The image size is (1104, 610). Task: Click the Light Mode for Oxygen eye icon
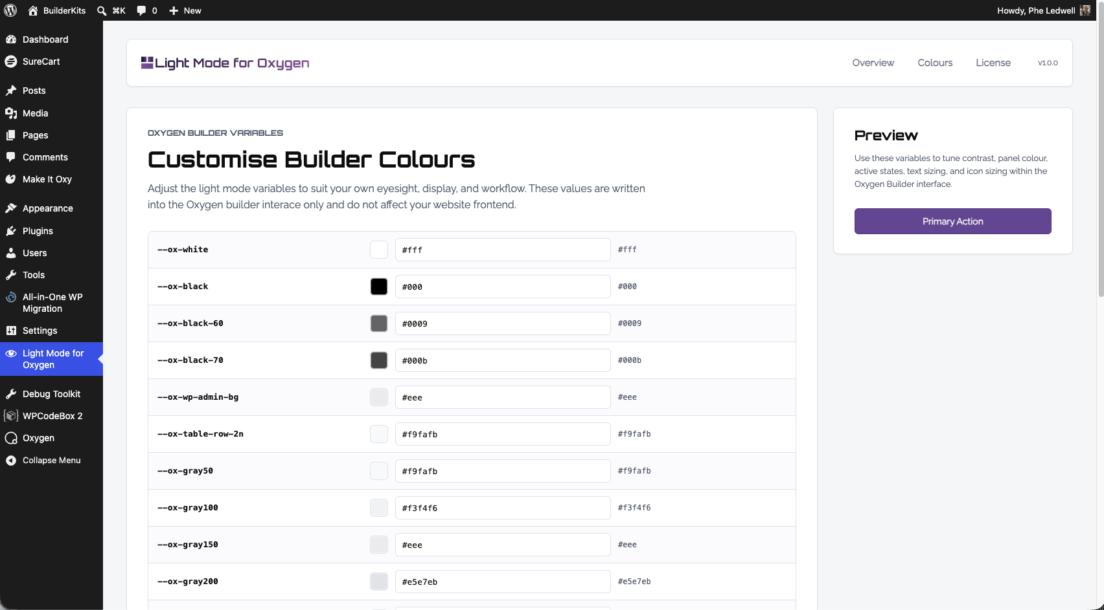[11, 353]
